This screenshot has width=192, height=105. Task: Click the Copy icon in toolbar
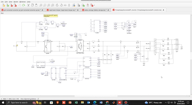point(32,5)
